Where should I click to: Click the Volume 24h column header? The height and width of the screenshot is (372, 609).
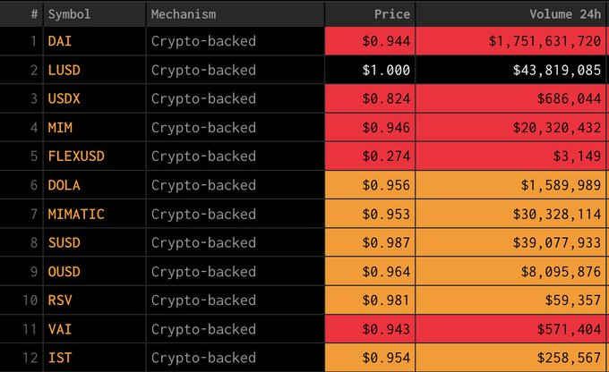pos(565,14)
